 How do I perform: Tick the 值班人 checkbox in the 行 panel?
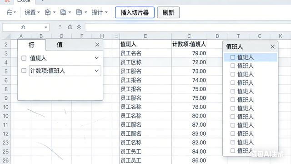click(x=24, y=58)
